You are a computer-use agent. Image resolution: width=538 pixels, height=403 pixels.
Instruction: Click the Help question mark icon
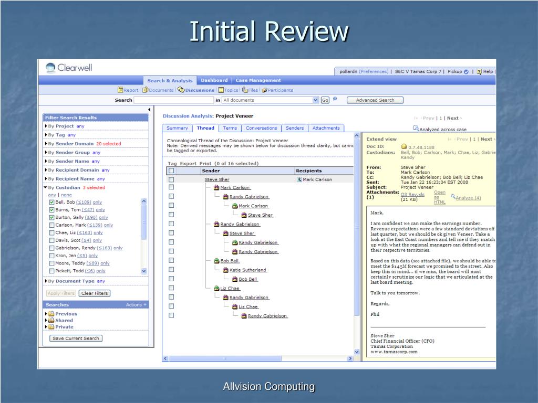tap(479, 71)
